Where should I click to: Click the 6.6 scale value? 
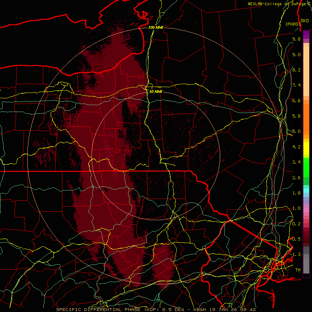296,101
